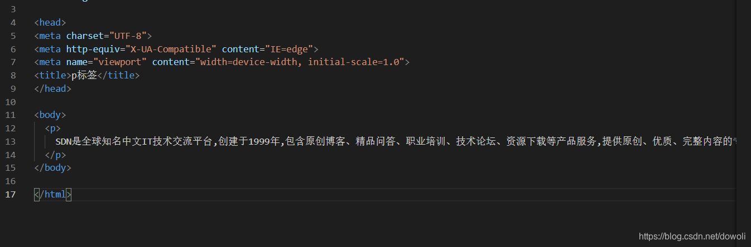Click the opening p tag
This screenshot has width=751, height=247.
52,129
